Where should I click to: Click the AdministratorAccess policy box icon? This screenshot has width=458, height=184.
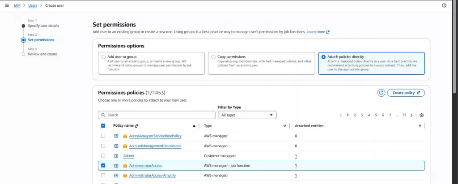125,166
